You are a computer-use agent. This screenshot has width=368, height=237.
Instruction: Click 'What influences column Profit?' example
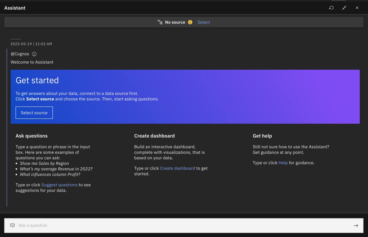tap(50, 174)
